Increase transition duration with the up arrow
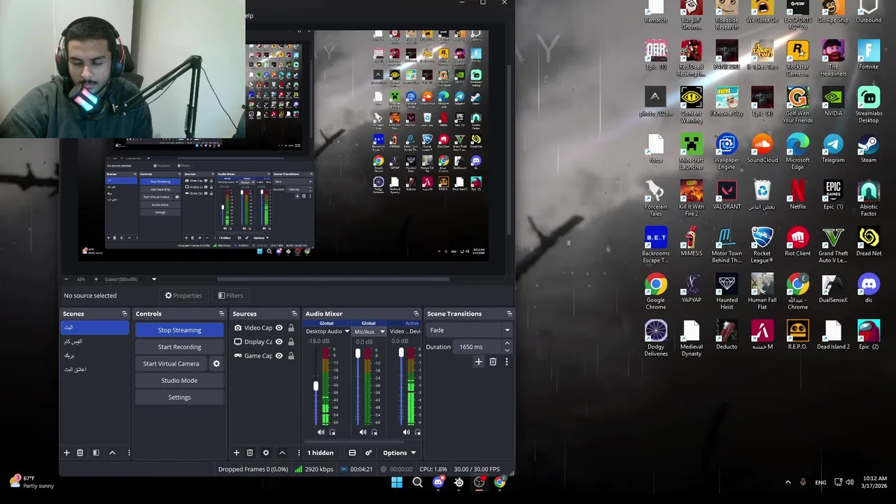The image size is (896, 504). [x=507, y=344]
